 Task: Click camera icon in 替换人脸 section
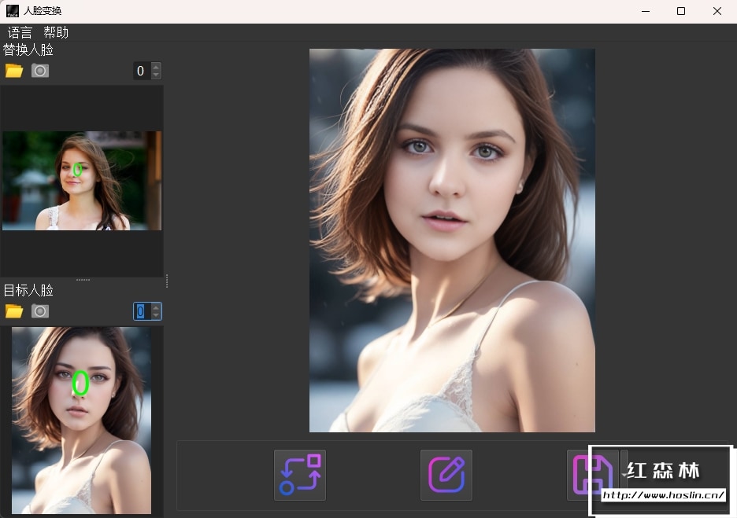(40, 71)
